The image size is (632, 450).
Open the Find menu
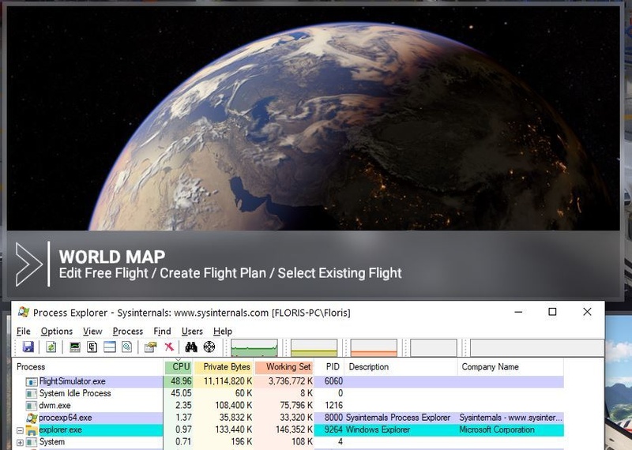(x=162, y=331)
